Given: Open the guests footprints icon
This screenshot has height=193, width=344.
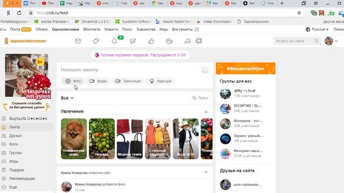Looking at the screenshot, I should pos(133,41).
